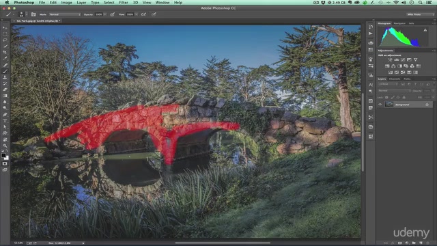This screenshot has width=437, height=246.
Task: Click the Background layer thumbnail
Action: [389, 105]
